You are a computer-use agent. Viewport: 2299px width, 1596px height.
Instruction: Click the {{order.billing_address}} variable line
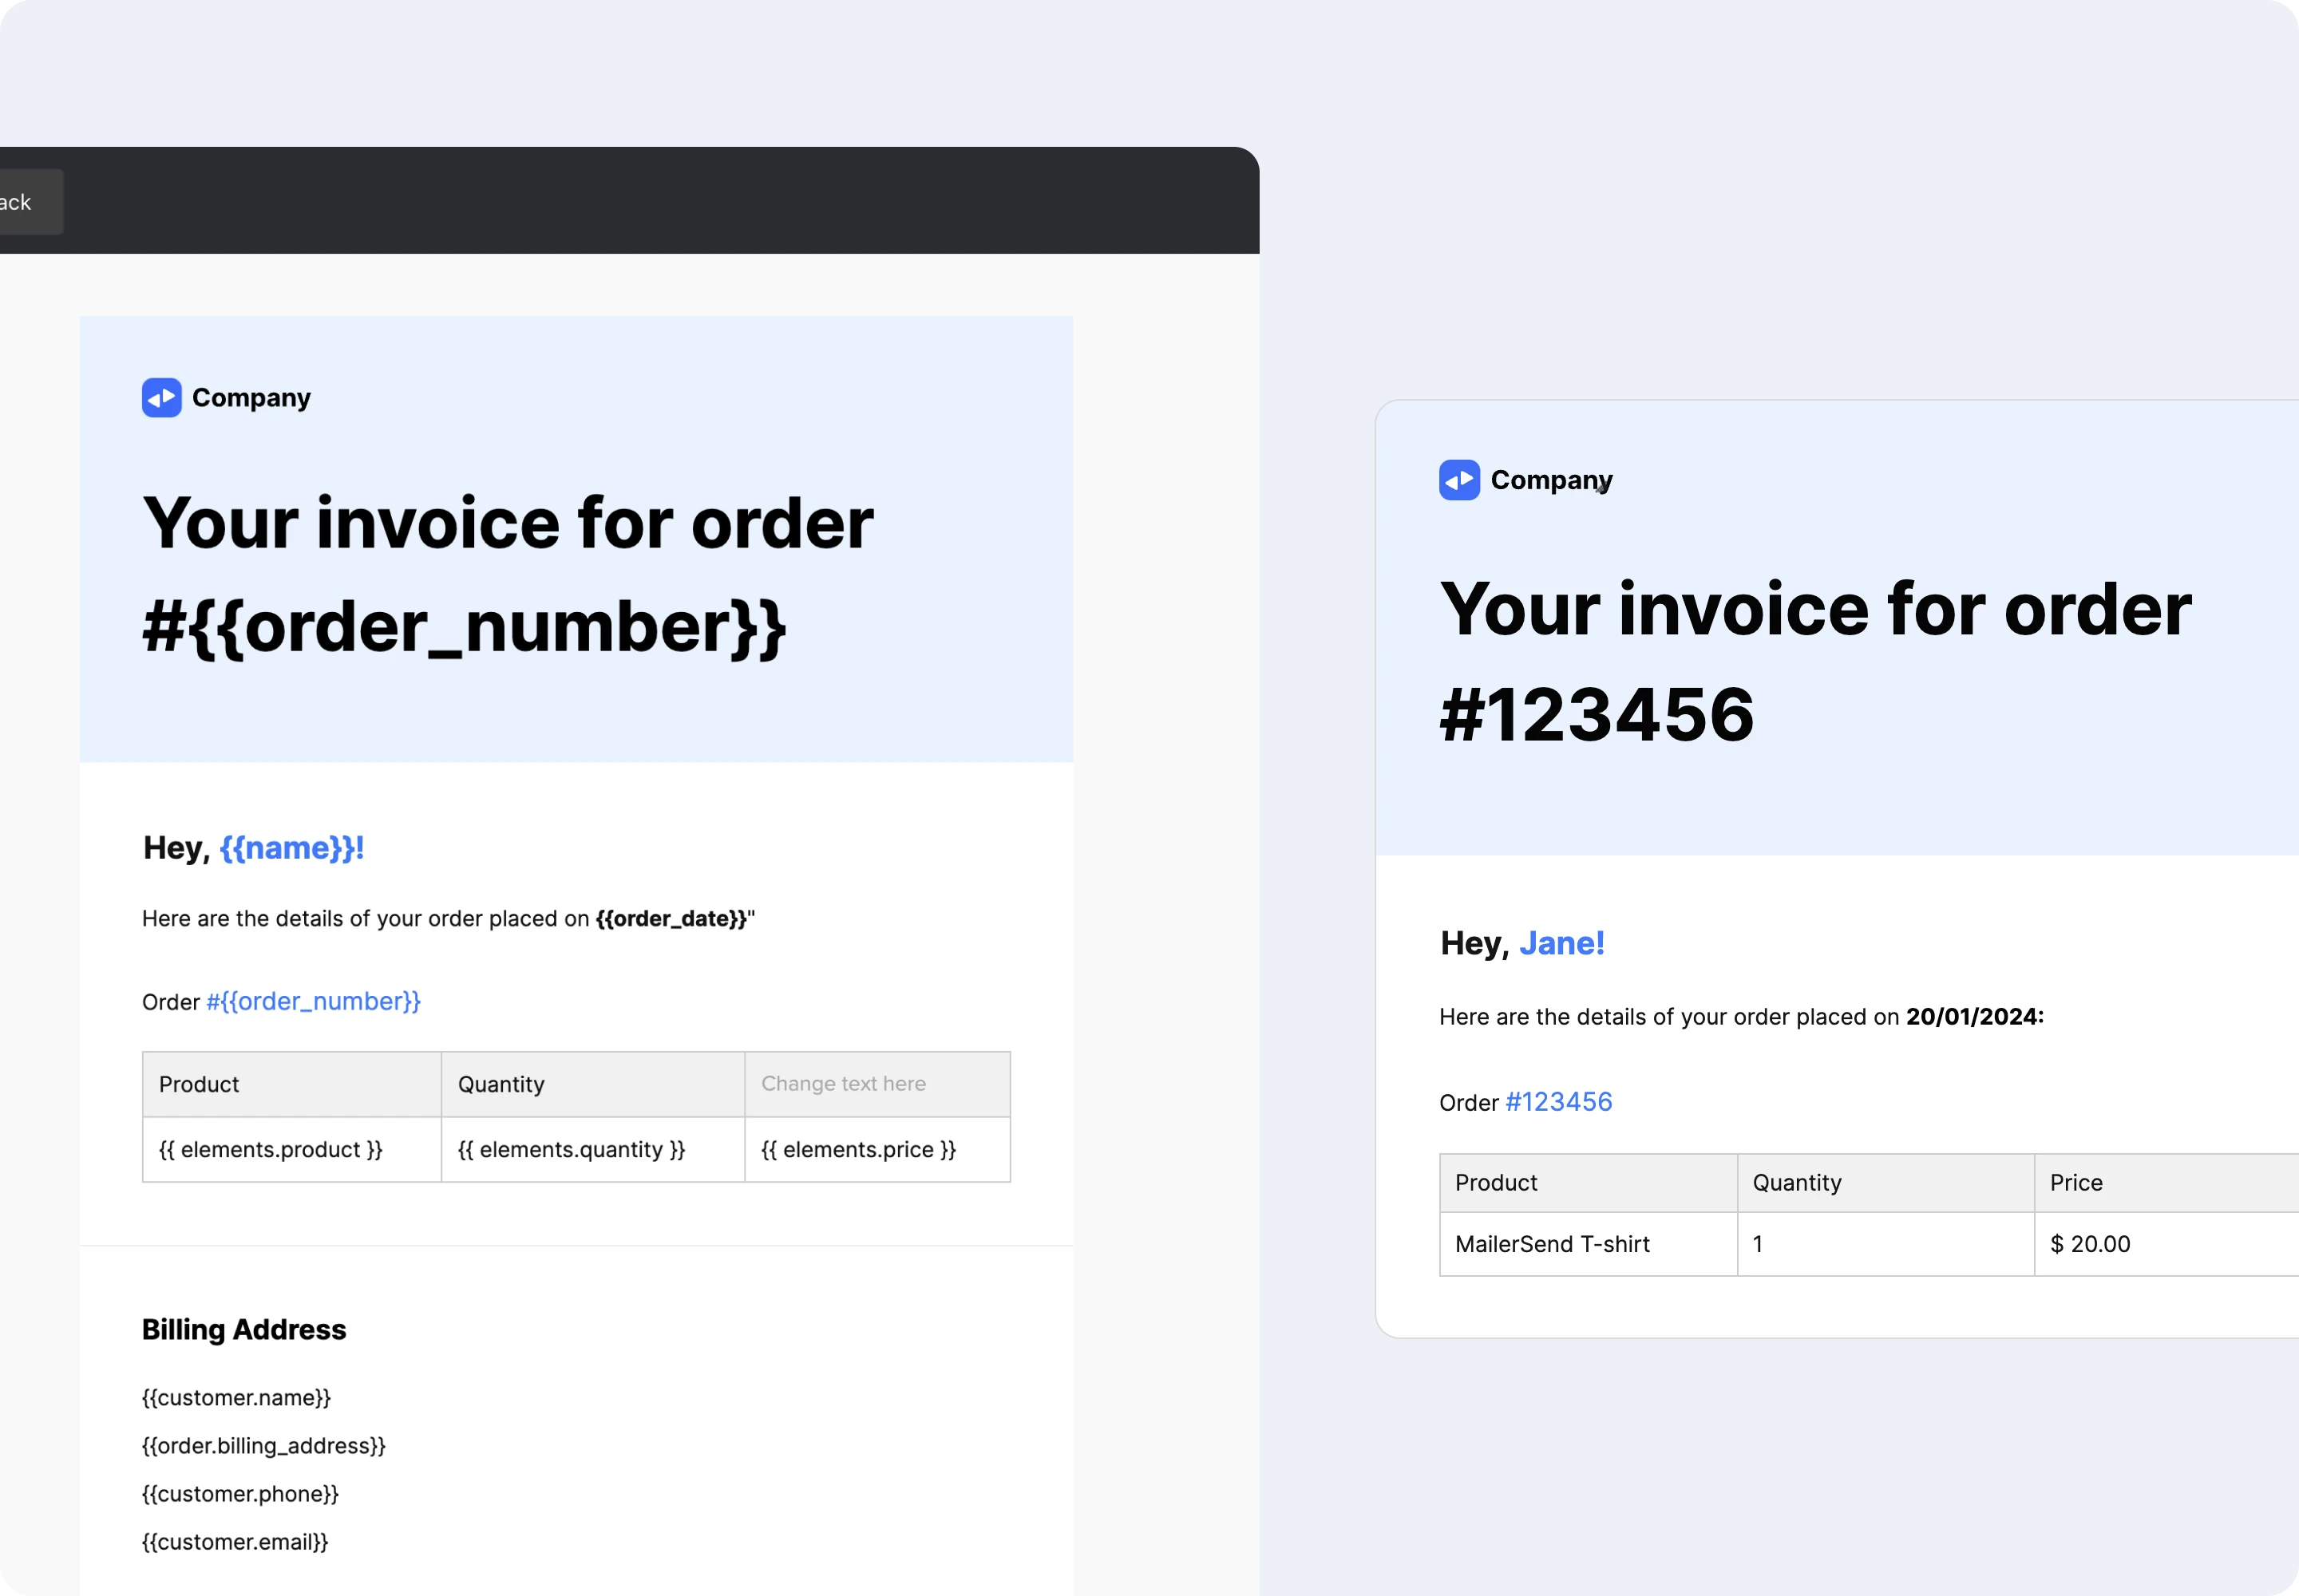point(264,1446)
